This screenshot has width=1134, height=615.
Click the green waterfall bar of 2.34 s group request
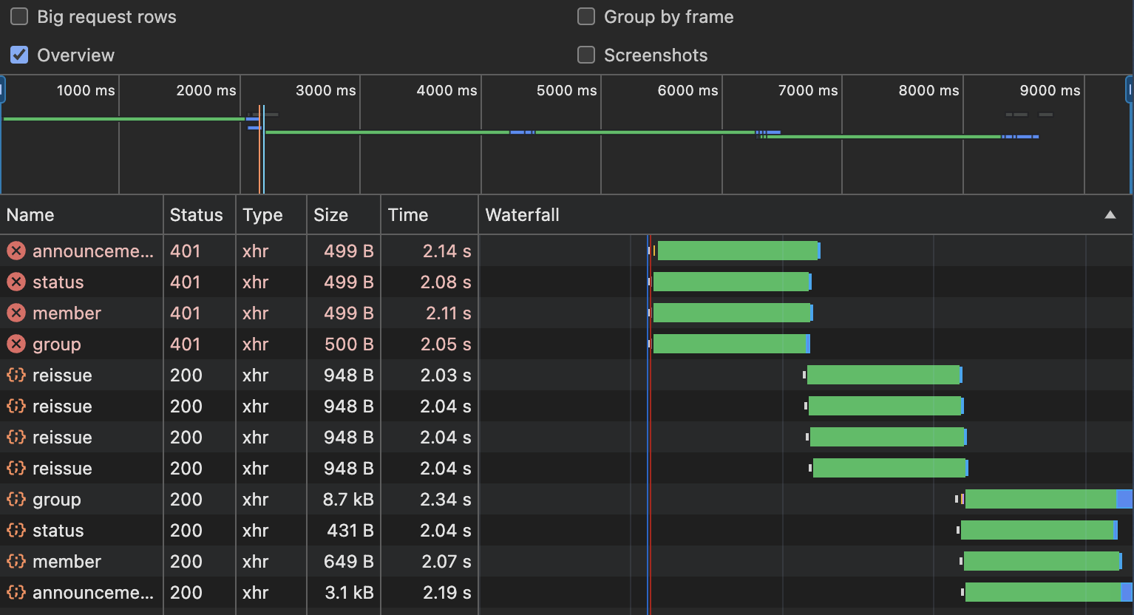(x=1041, y=500)
